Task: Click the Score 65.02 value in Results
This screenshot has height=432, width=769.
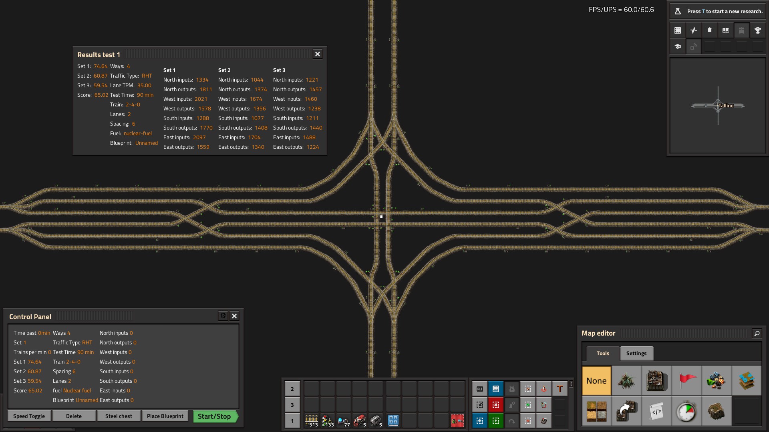Action: coord(101,95)
